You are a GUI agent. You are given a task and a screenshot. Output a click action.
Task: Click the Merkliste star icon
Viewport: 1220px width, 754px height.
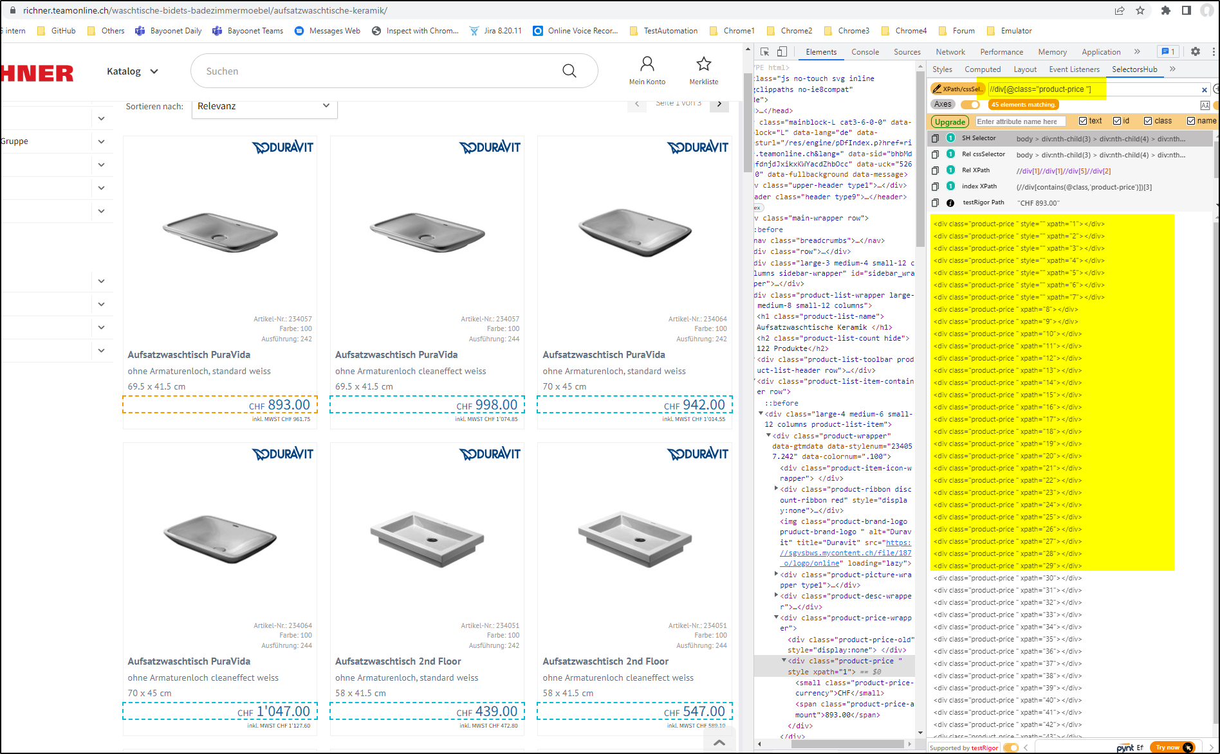(703, 64)
